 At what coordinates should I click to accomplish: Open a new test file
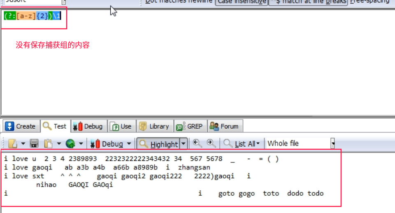coord(13,144)
